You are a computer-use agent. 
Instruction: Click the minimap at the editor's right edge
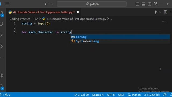164,22
